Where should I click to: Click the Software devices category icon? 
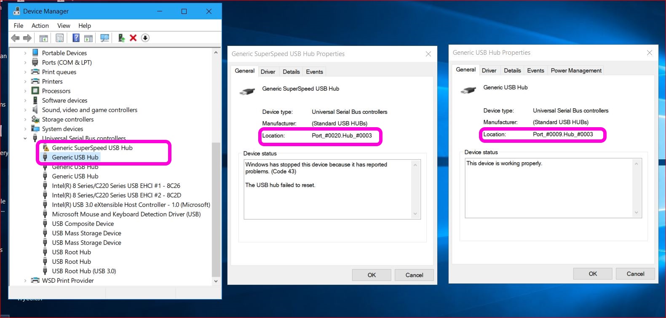coord(35,100)
